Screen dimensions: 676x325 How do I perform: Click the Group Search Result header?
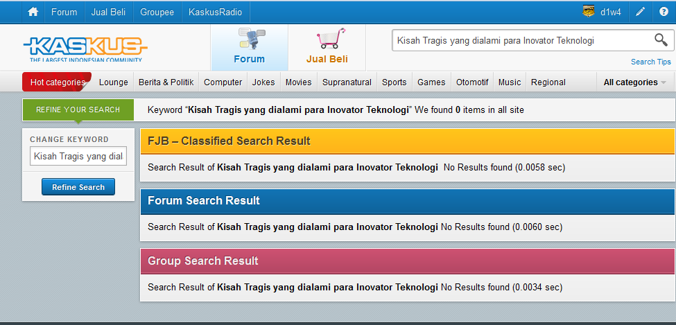coord(408,261)
